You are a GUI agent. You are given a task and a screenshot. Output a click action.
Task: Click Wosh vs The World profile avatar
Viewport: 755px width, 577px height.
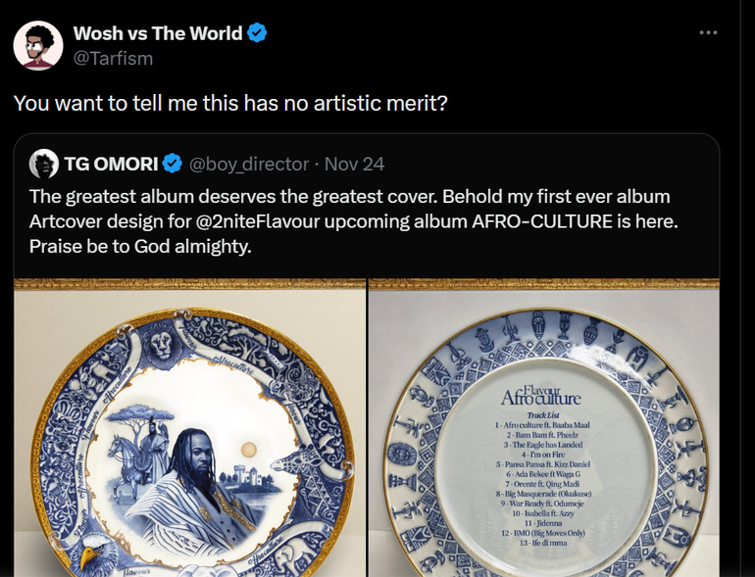(40, 45)
